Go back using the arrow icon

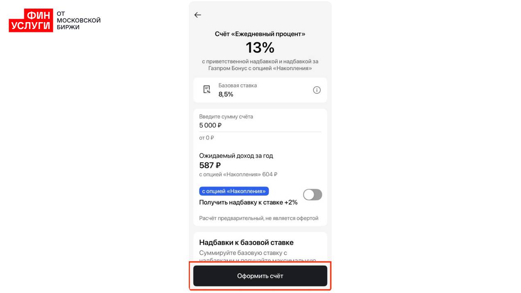198,15
